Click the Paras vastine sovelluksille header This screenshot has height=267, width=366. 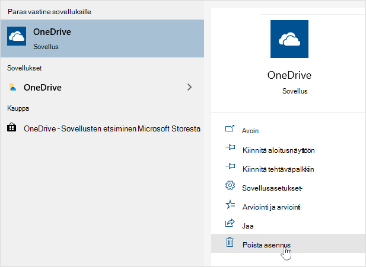pyautogui.click(x=49, y=12)
